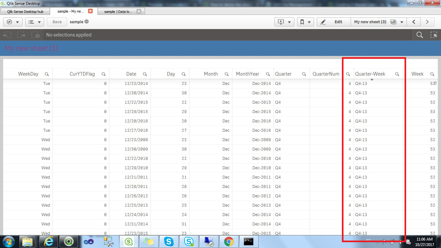Sort by the MonthYear column header
The image size is (441, 248).
point(248,74)
